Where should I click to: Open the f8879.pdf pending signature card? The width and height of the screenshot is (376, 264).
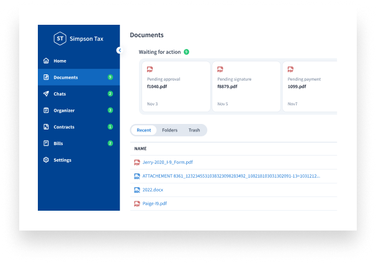tap(246, 87)
